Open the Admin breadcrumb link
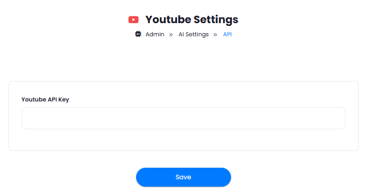This screenshot has height=194, width=365. 155,34
